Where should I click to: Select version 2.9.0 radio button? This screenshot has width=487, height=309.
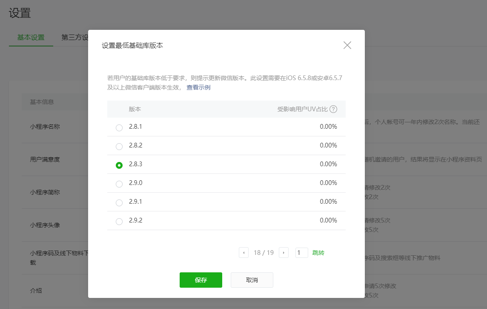pos(119,184)
